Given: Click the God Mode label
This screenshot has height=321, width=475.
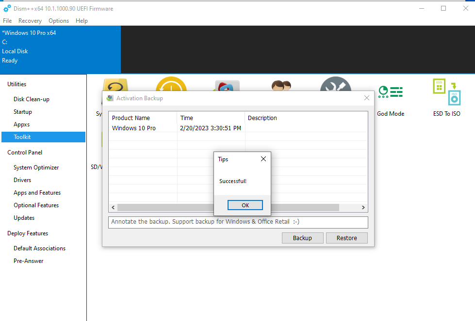Looking at the screenshot, I should click(x=391, y=114).
